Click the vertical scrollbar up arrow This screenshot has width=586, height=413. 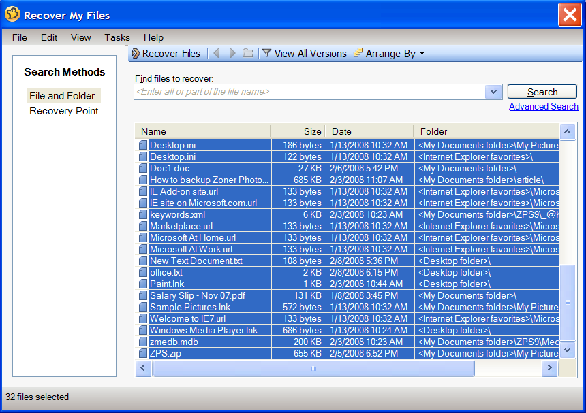pyautogui.click(x=568, y=132)
